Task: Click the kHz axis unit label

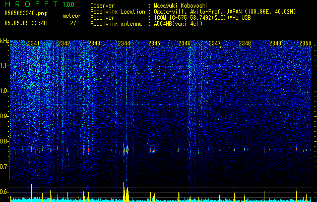Action: point(5,41)
